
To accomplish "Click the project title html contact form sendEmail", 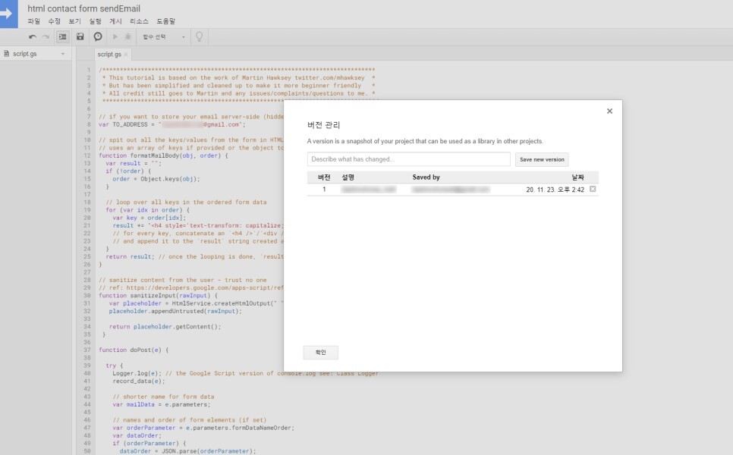I will pos(83,8).
